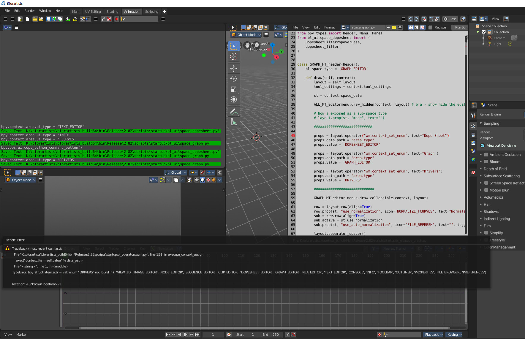Select the Transform tool in the viewport toolbar

(x=234, y=100)
